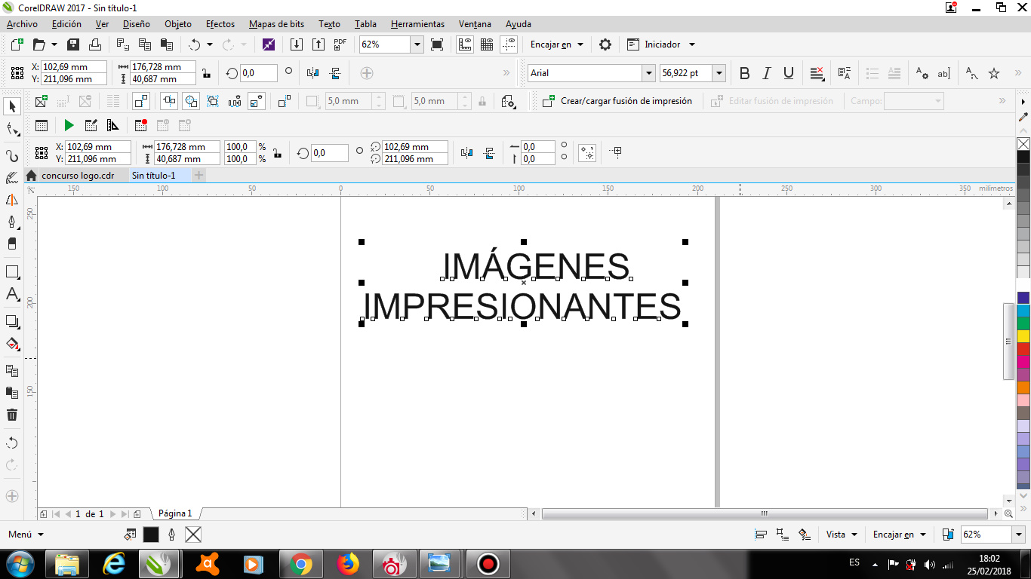Click the horizontal scrollbar thumb
Viewport: 1031px width, 579px height.
click(764, 513)
